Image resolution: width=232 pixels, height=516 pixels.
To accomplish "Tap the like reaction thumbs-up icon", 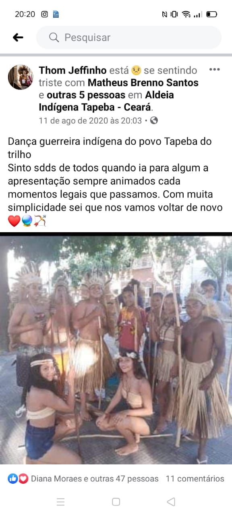I will click(x=13, y=479).
